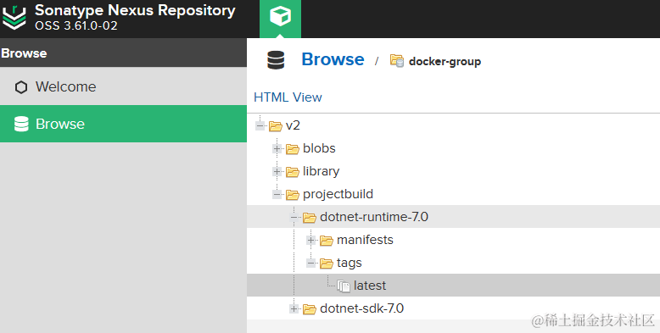Click the Sonatype Nexus logo icon
Viewport: 660px width, 333px height.
coord(14,17)
